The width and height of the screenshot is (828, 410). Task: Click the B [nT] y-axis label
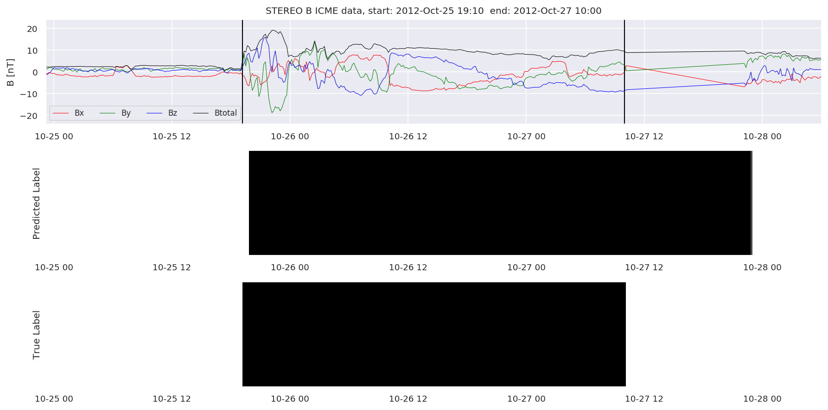10,72
